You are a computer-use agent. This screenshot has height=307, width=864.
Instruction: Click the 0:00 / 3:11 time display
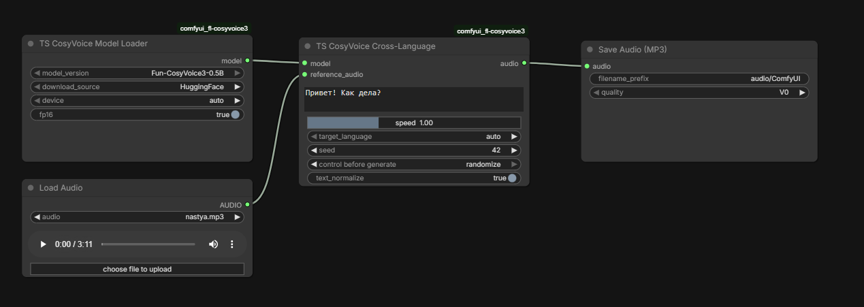tap(74, 244)
